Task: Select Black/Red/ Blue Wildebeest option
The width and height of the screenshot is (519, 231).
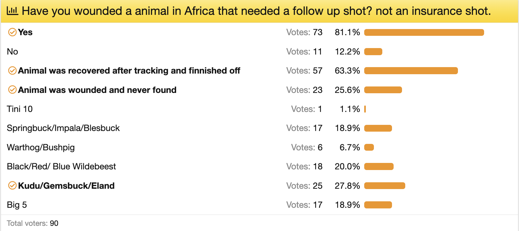Action: click(x=61, y=166)
